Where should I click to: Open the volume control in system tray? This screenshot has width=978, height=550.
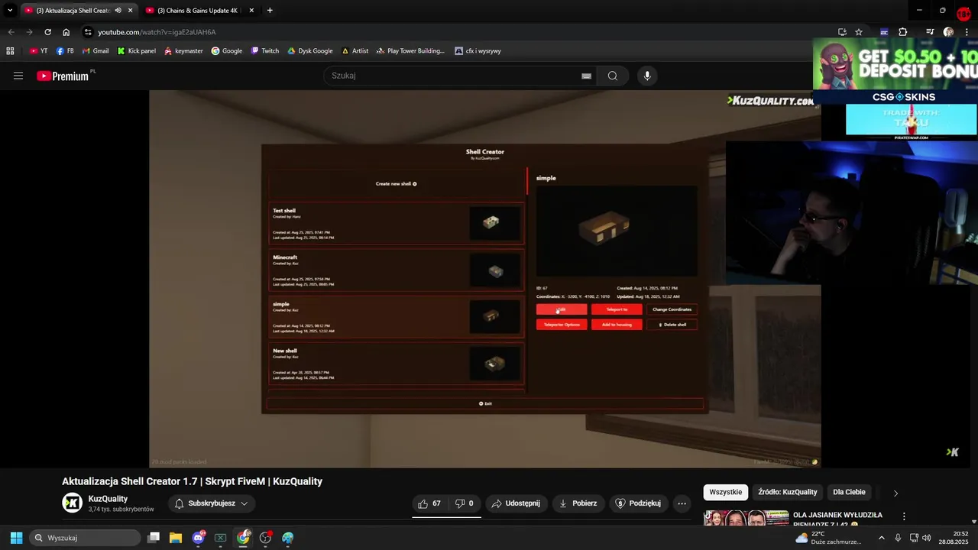pyautogui.click(x=927, y=538)
